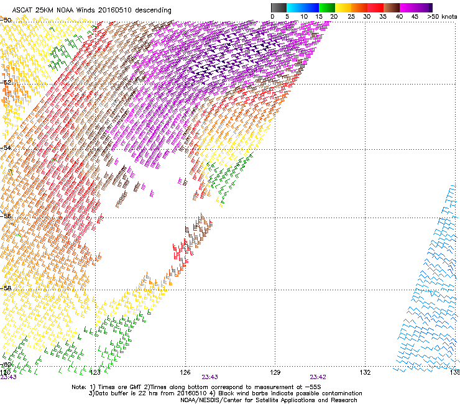The height and width of the screenshot is (404, 460).
Task: Click the '129' longitude label
Action: pyautogui.click(x=275, y=372)
